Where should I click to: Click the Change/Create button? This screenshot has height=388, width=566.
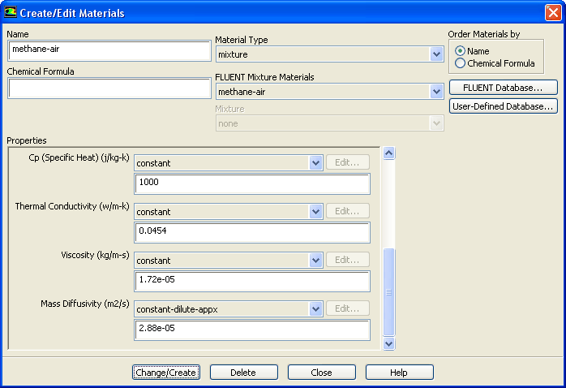click(166, 373)
